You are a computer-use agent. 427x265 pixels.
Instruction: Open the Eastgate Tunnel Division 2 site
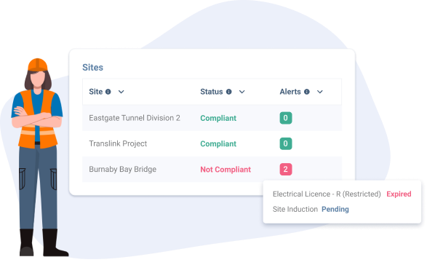pos(135,118)
